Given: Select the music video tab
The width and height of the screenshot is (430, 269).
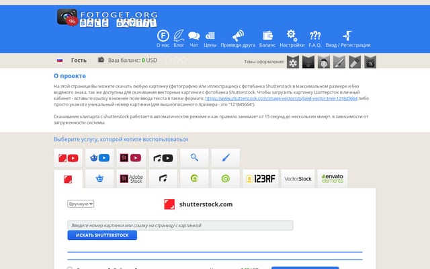Looking at the screenshot, I should pos(163,158).
